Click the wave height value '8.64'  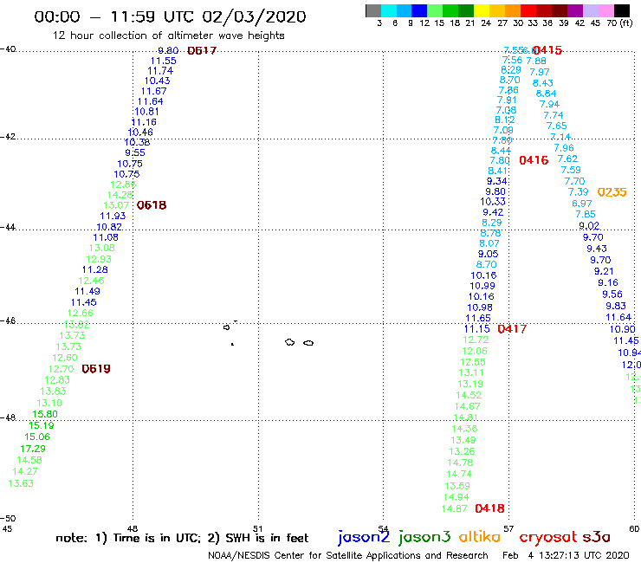546,94
